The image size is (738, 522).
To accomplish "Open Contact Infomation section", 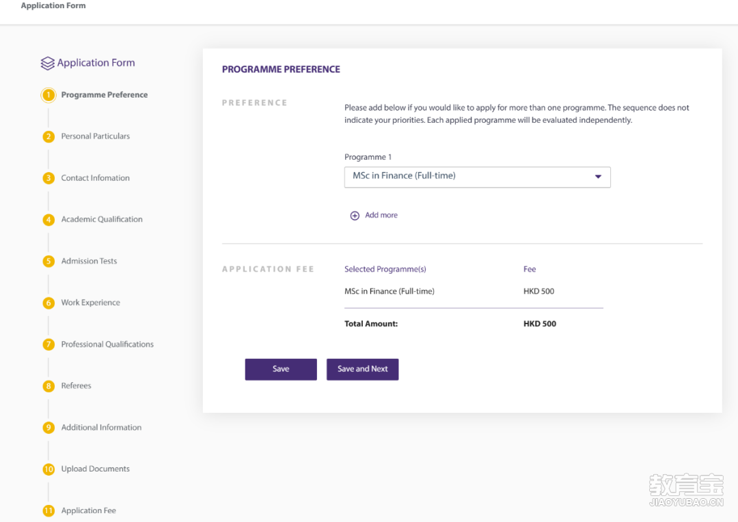I will (96, 178).
